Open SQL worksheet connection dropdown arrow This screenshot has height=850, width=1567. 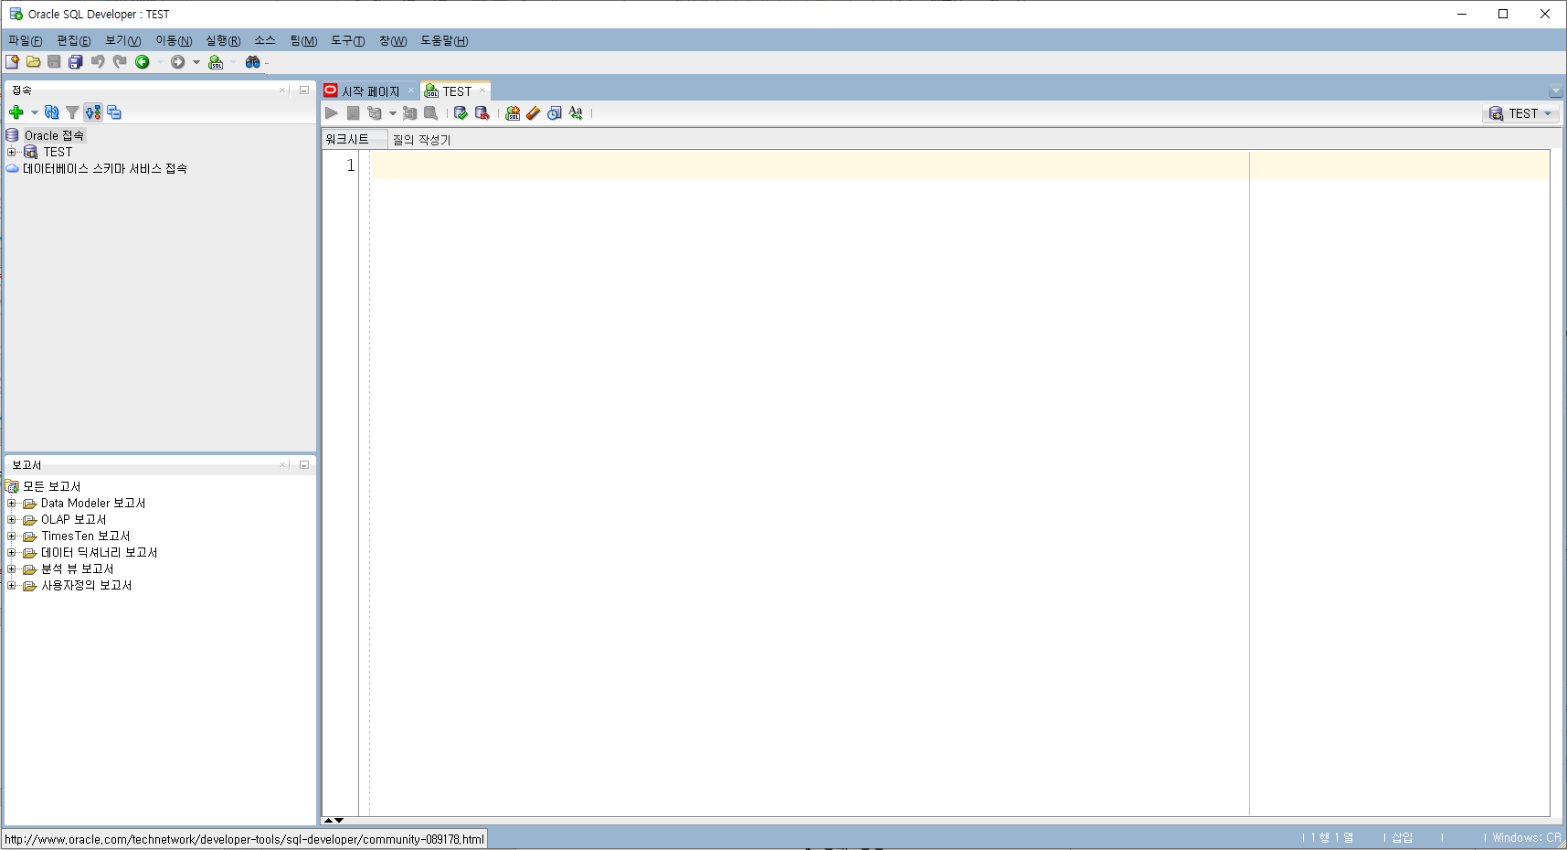pyautogui.click(x=234, y=62)
